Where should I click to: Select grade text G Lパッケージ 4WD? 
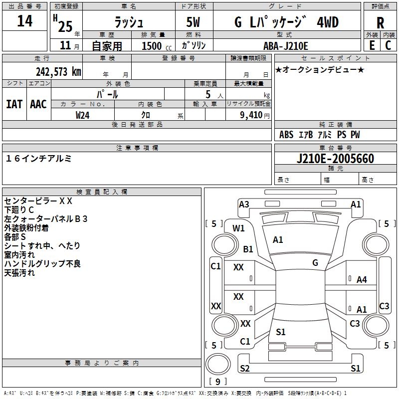(286, 22)
